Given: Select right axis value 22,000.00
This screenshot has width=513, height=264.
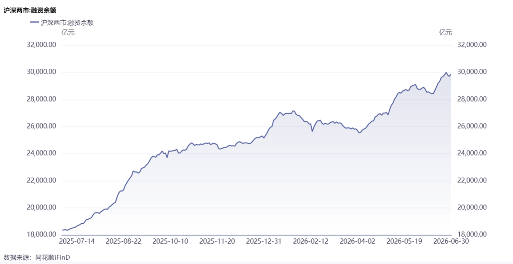Looking at the screenshot, I should coord(472,181).
